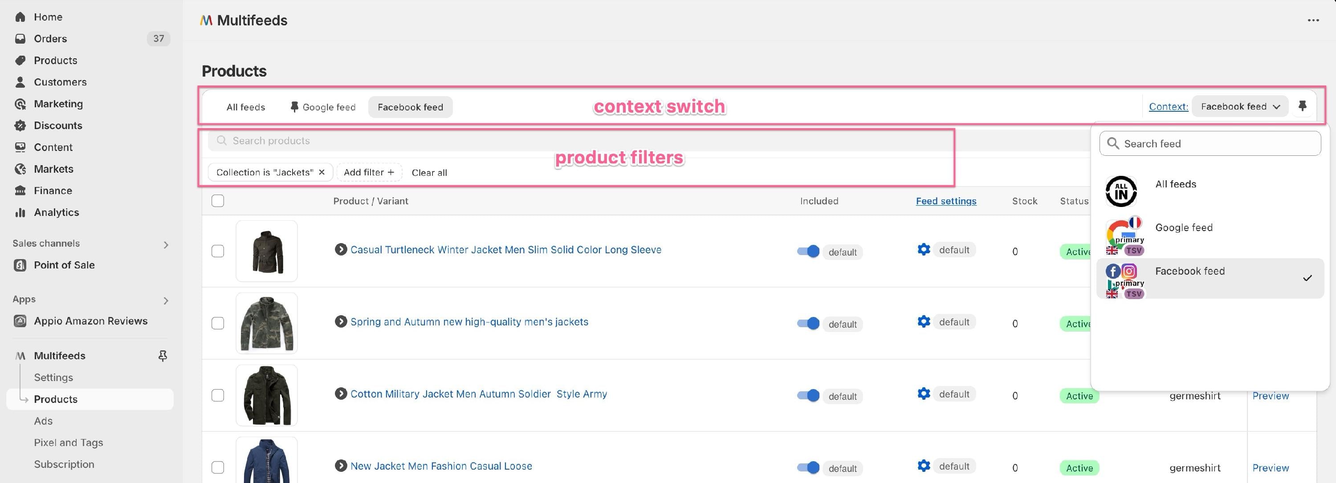Image resolution: width=1336 pixels, height=483 pixels.
Task: Select All feeds icon in feed dropdown
Action: pos(1121,191)
